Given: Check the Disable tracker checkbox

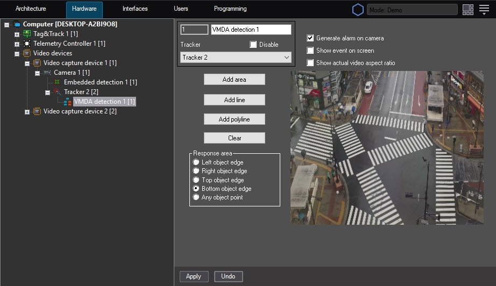Looking at the screenshot, I should tap(253, 45).
